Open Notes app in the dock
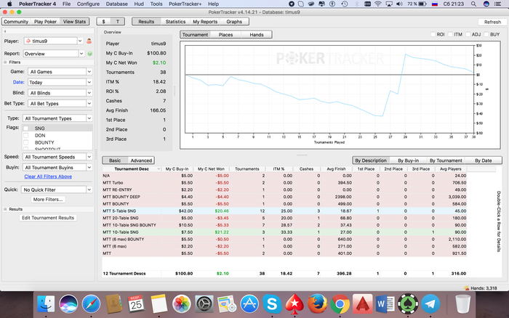Viewport: 509px width, 318px height. coord(159,304)
